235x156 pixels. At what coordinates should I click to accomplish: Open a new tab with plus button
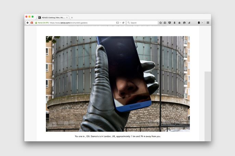pos(72,17)
